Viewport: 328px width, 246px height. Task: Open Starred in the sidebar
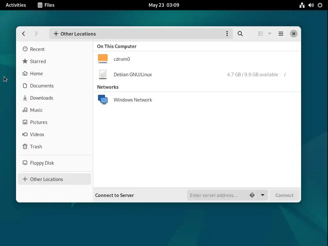point(54,61)
